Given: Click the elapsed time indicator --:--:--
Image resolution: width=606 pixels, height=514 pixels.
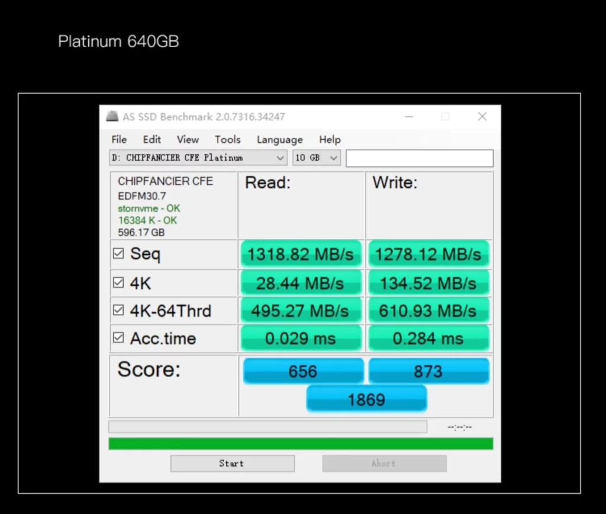Looking at the screenshot, I should 459,427.
